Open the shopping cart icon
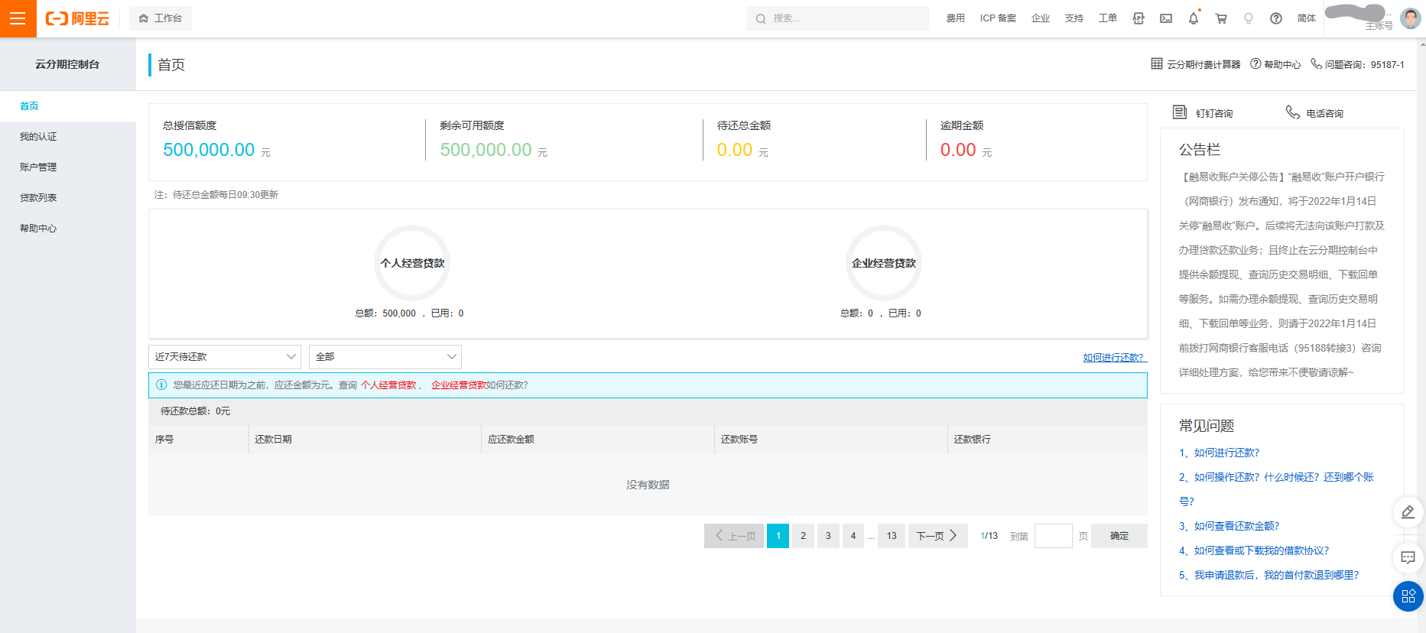The height and width of the screenshot is (633, 1426). coord(1221,18)
